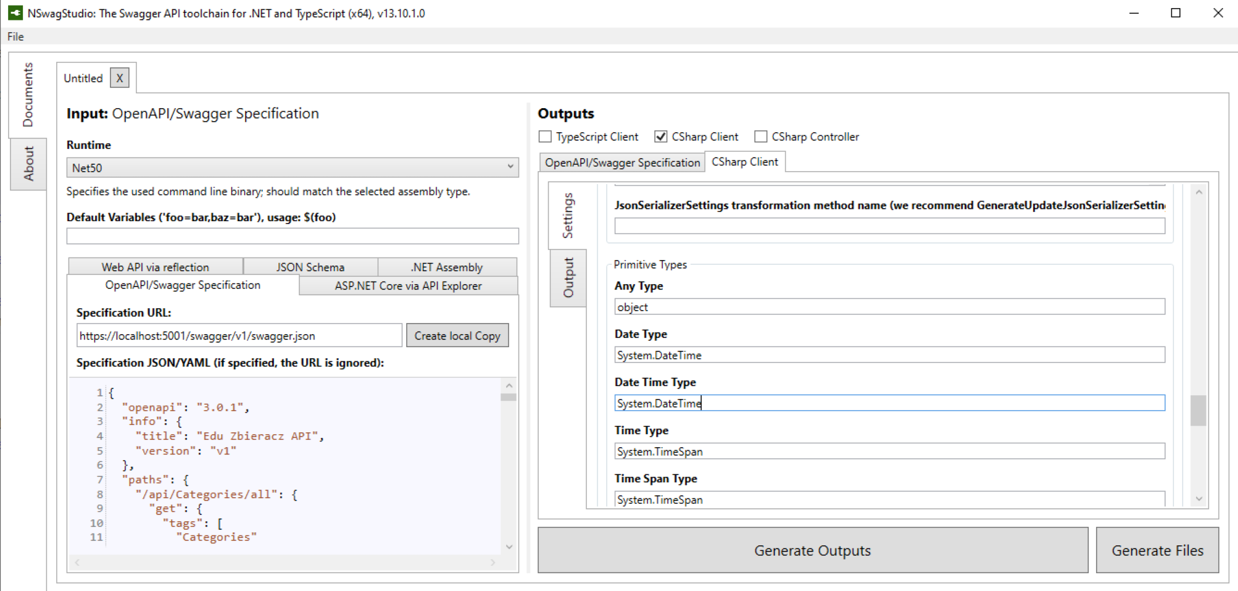Screen dimensions: 1238x591
Task: Open the Runtime dropdown showing Net50
Action: pos(293,167)
